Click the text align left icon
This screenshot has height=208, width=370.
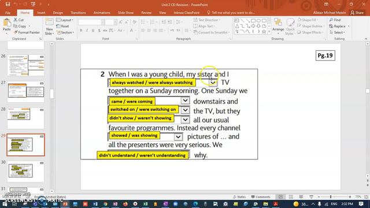click(x=143, y=31)
